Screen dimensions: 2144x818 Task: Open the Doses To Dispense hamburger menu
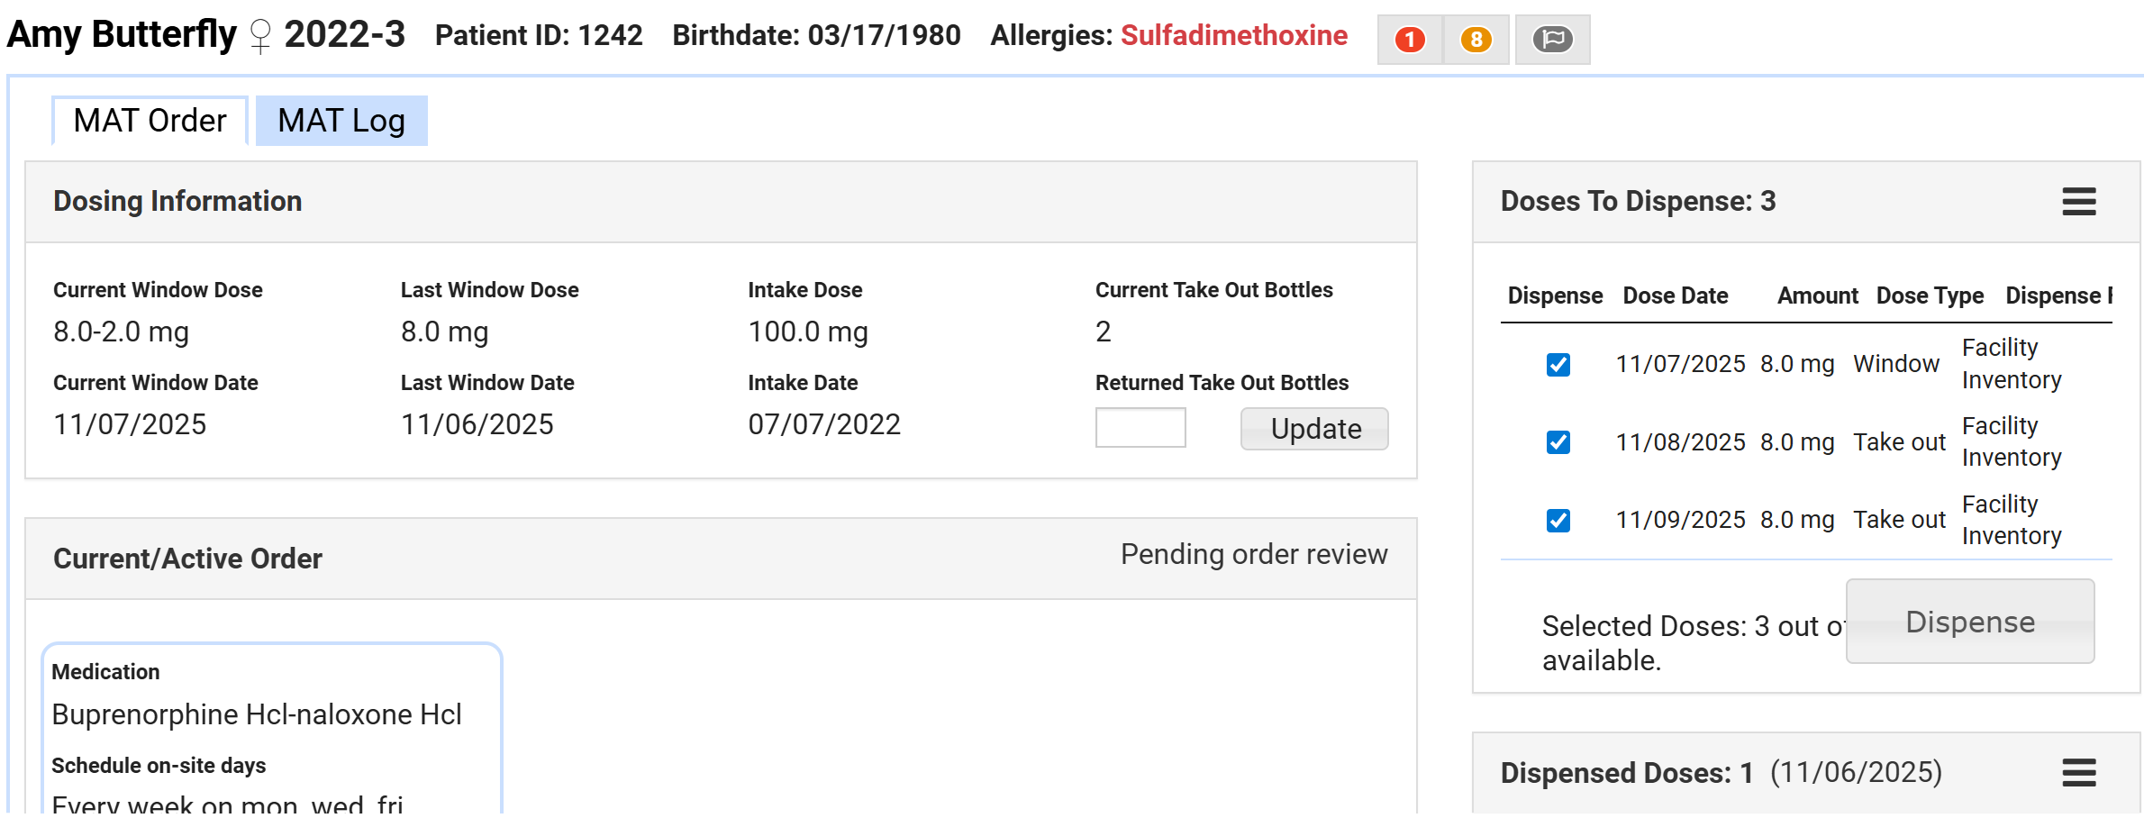[x=2078, y=202]
